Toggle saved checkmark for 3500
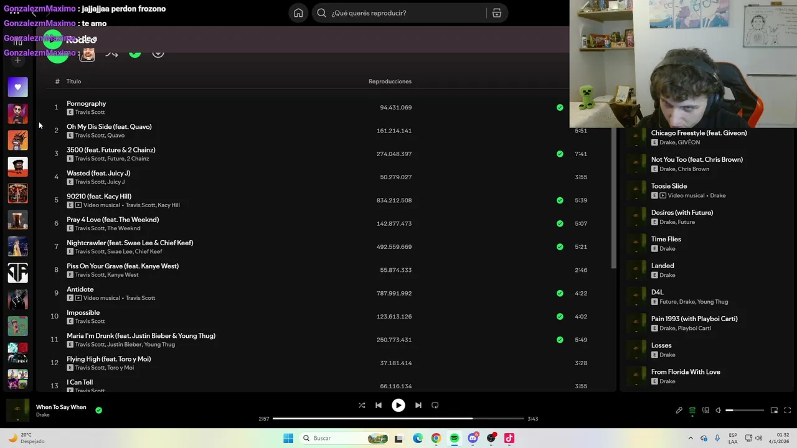The image size is (797, 448). (560, 154)
